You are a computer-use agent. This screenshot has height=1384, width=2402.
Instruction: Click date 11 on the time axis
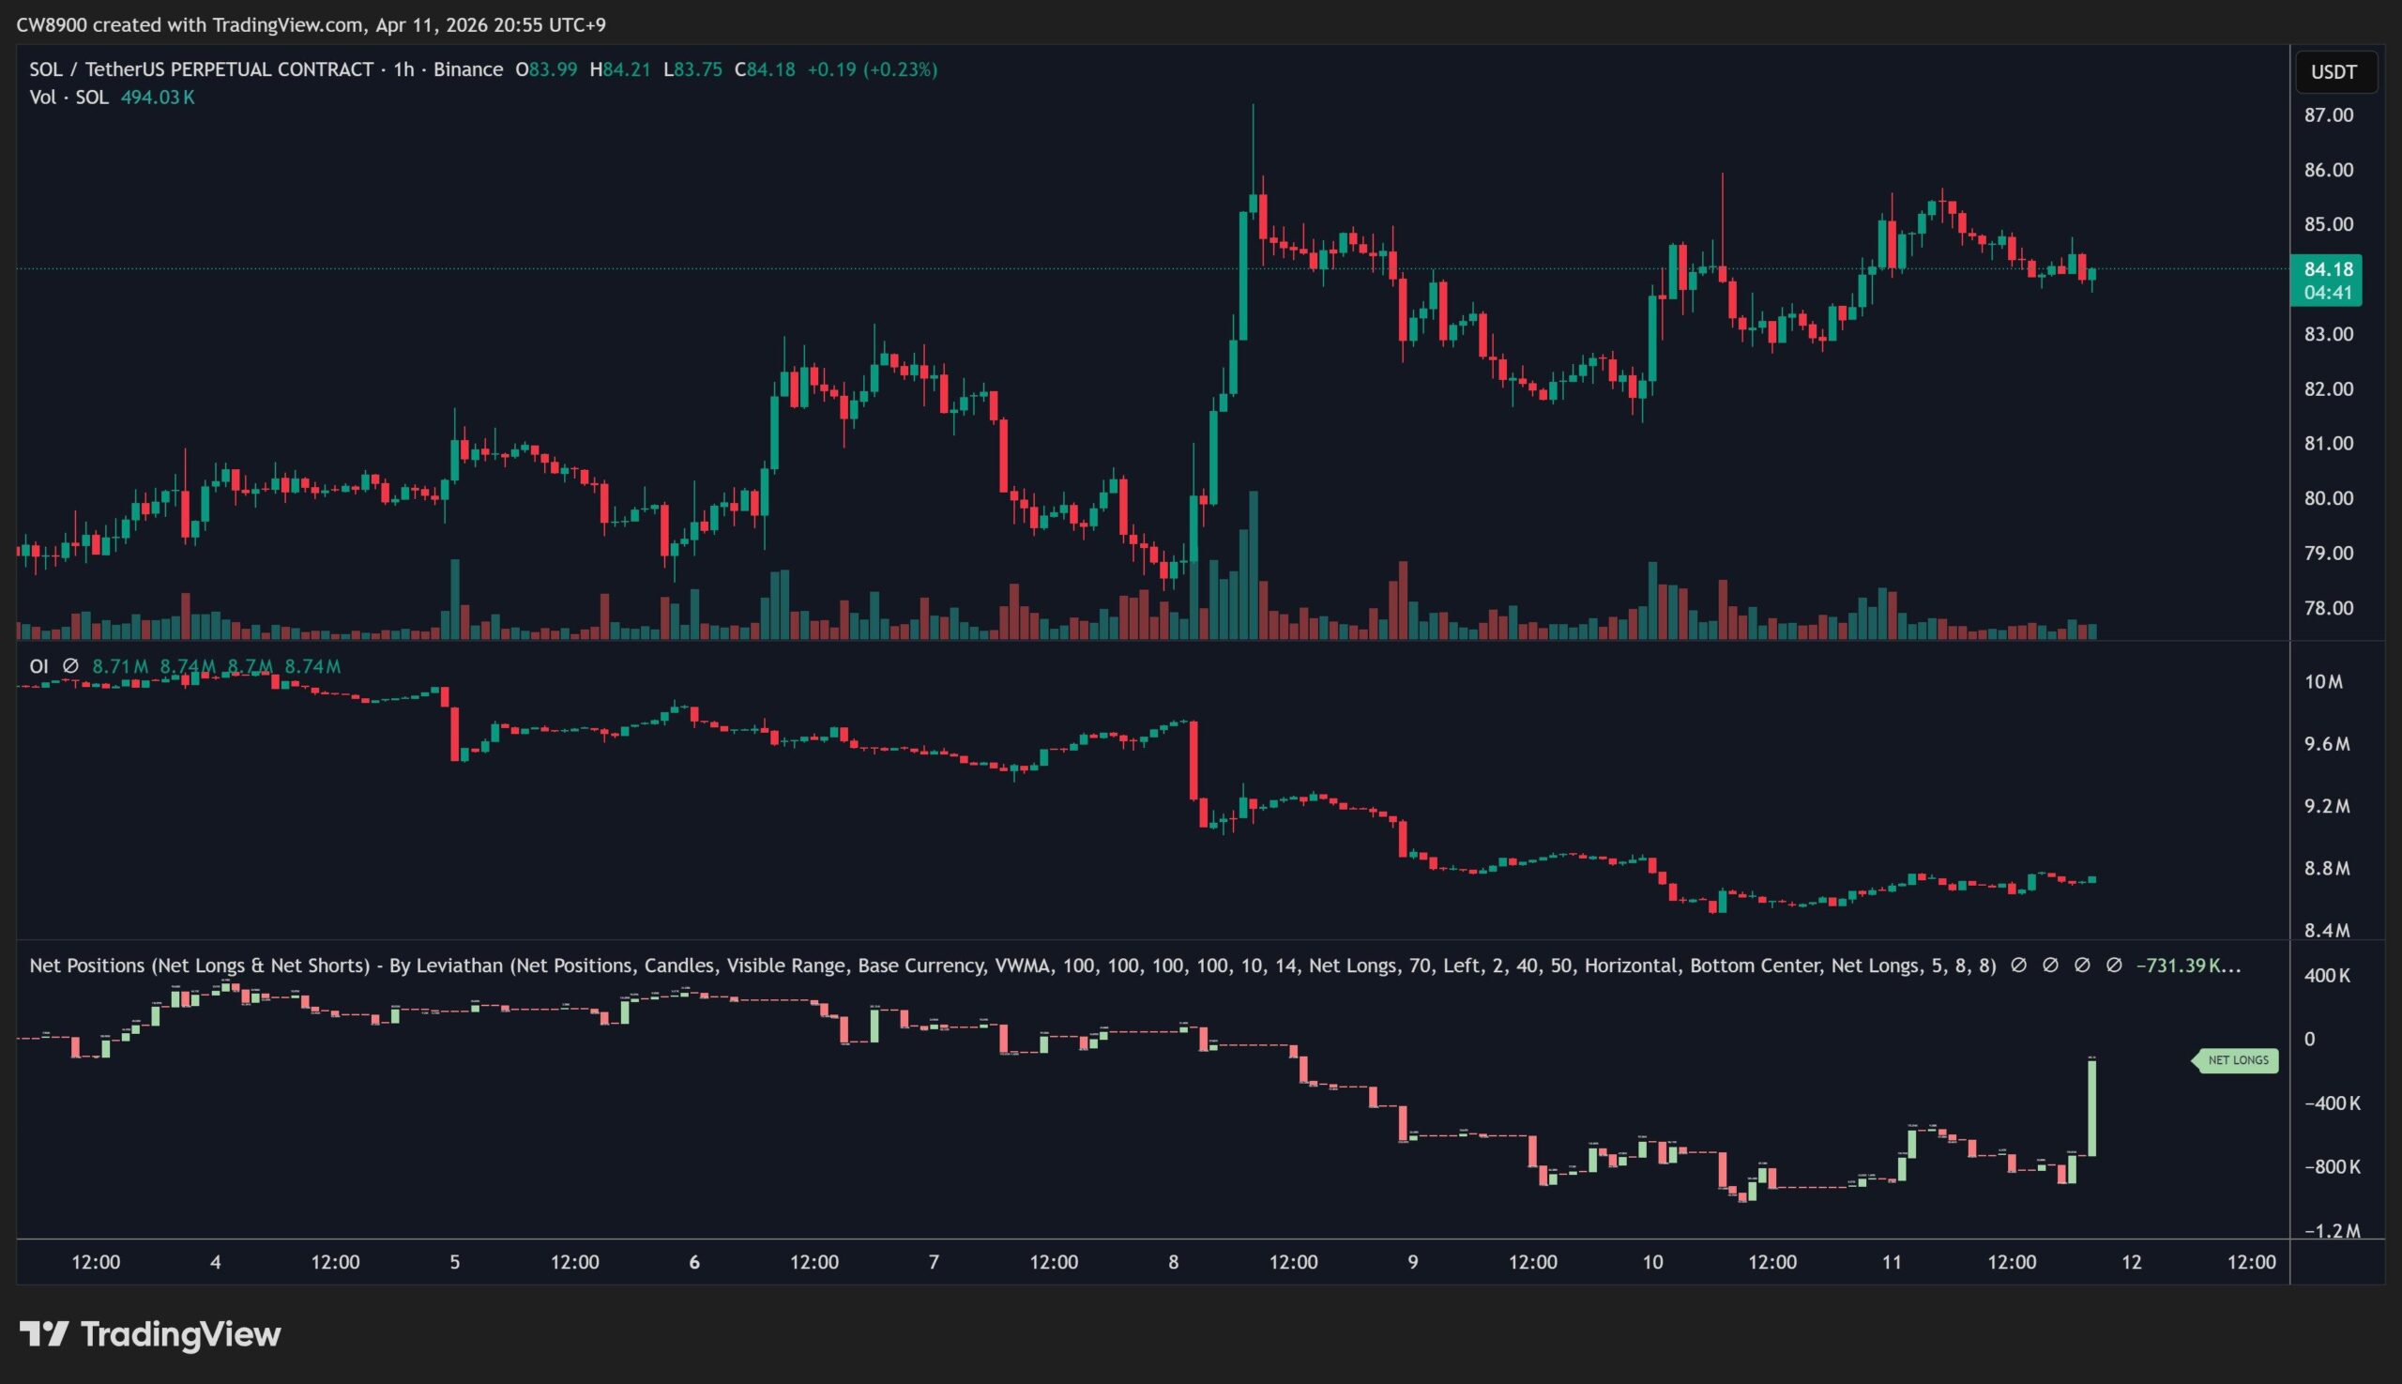coord(1893,1262)
